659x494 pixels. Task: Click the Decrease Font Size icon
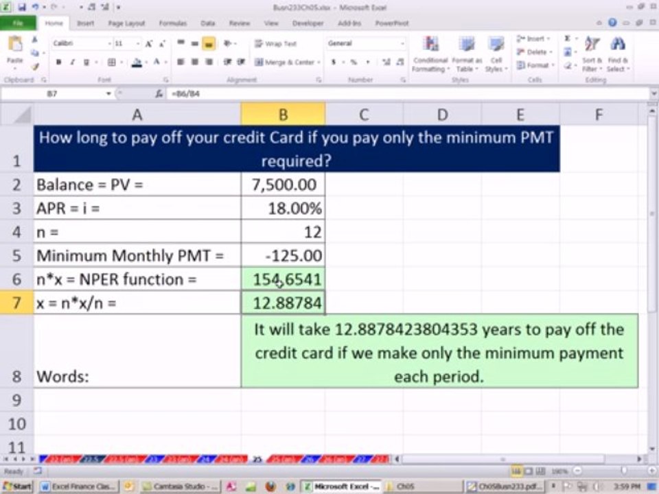coord(163,43)
